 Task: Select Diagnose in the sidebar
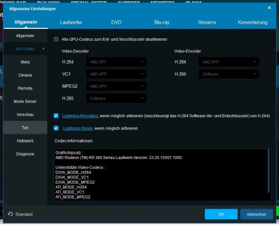[25, 154]
